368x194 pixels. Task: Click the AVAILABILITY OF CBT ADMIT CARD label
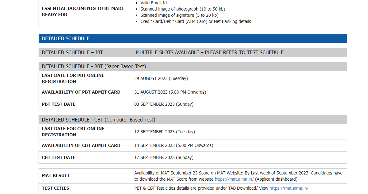(81, 145)
